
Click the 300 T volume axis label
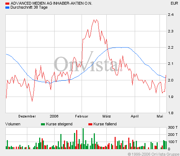click(x=173, y=128)
